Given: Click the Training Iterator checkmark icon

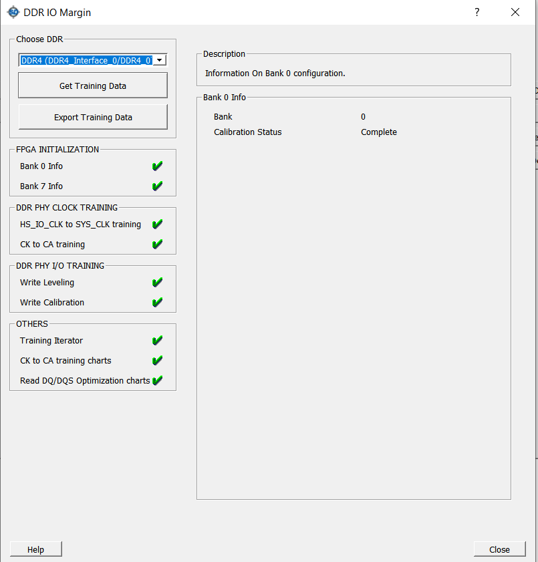Looking at the screenshot, I should 158,341.
